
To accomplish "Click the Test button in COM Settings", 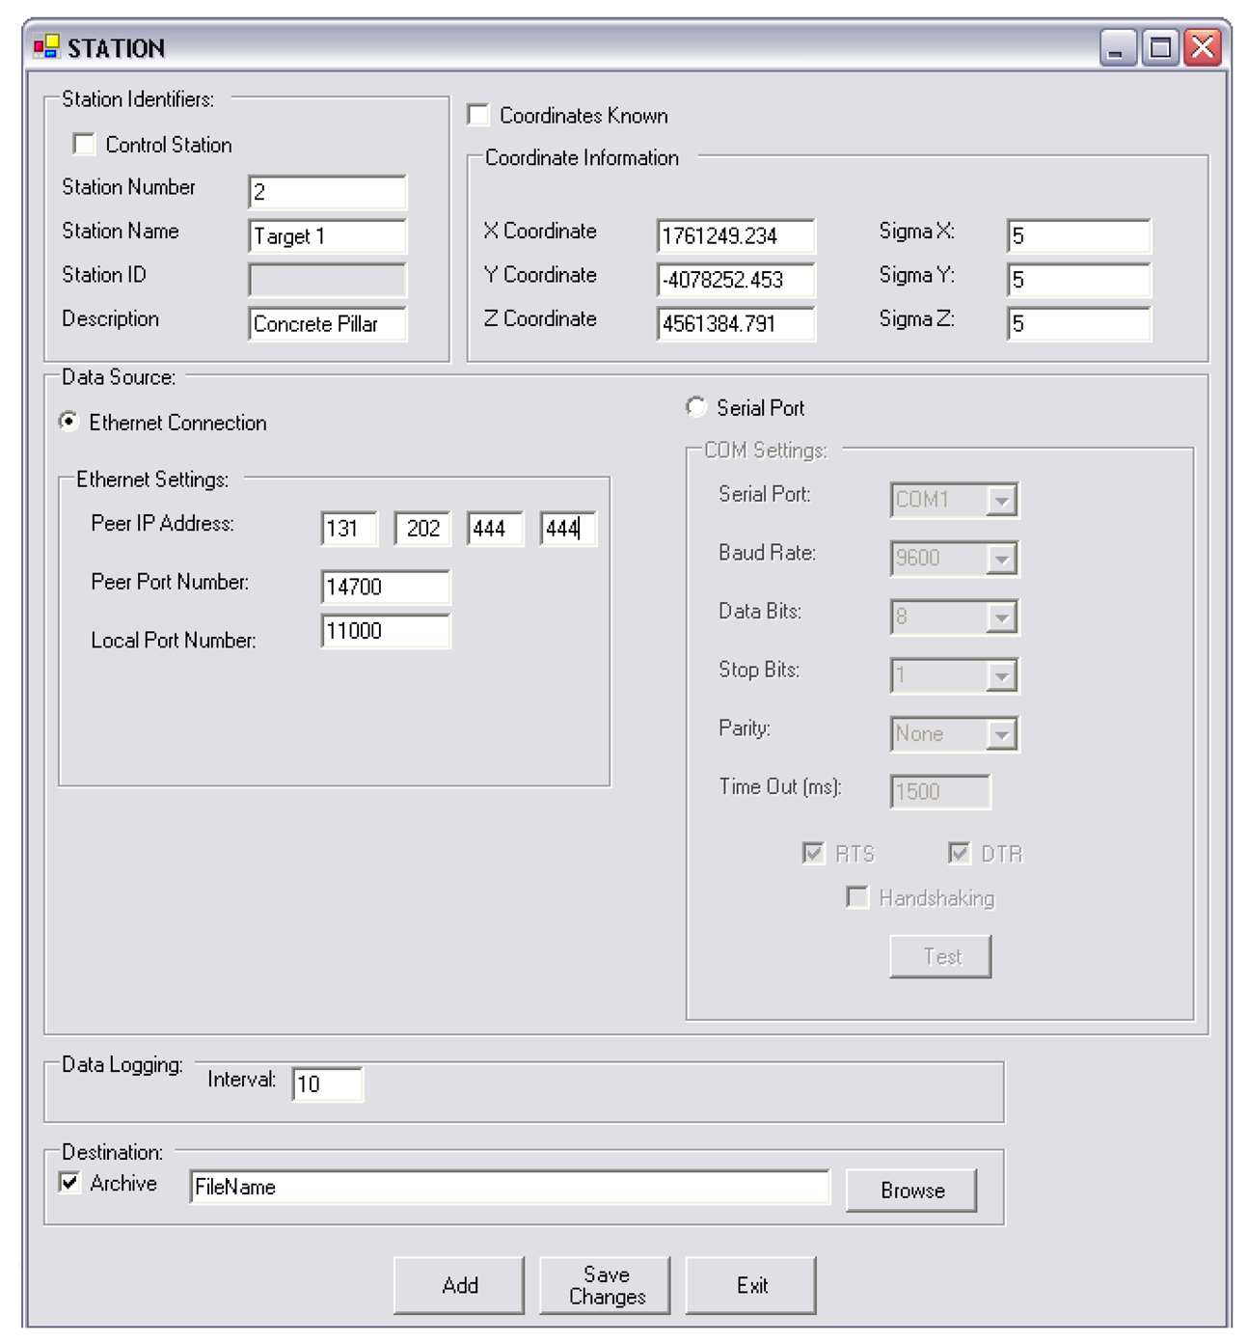I will [941, 956].
